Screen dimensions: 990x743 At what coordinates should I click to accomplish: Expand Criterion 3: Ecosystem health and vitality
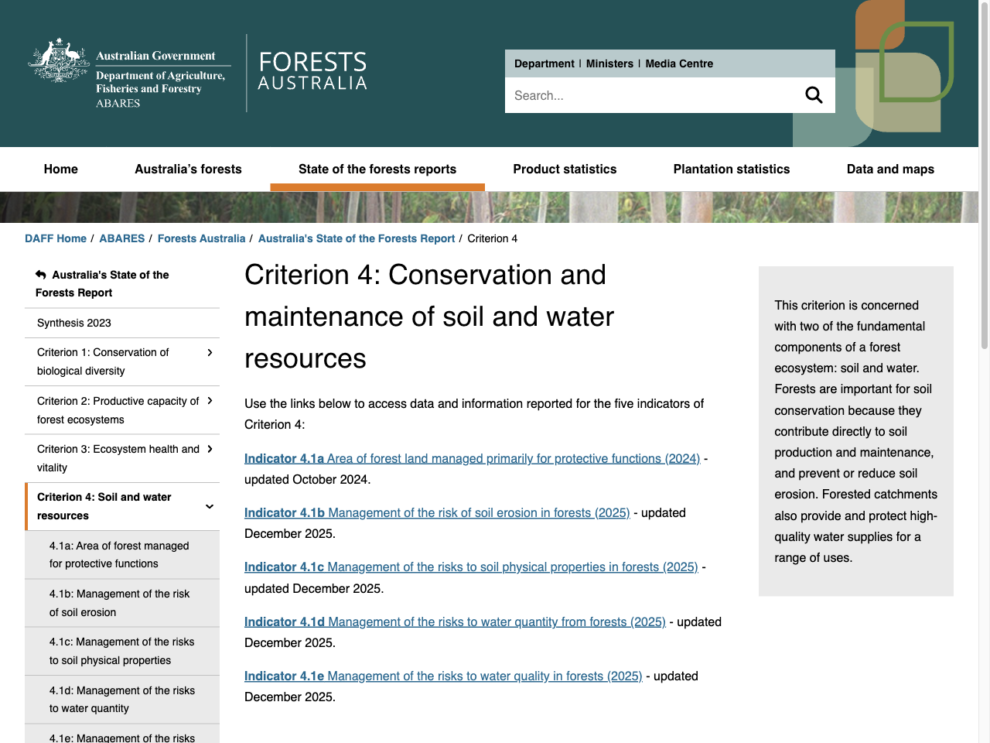click(x=210, y=449)
